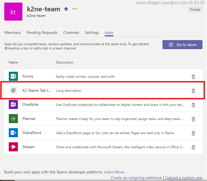The width and height of the screenshot is (207, 181).
Task: Click the SharePoint app icon
Action: pyautogui.click(x=13, y=133)
